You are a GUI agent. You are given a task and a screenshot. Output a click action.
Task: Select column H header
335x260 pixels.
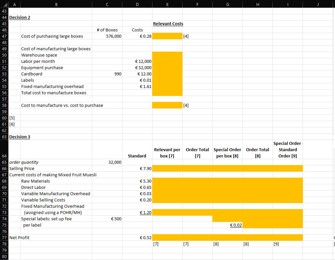[x=258, y=4]
